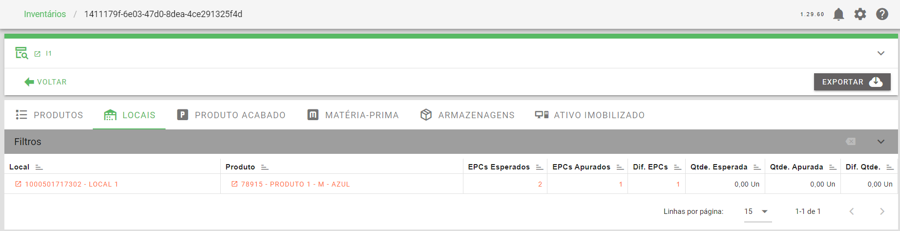Click the inventory search icon beside I1
The image size is (900, 231).
click(21, 53)
